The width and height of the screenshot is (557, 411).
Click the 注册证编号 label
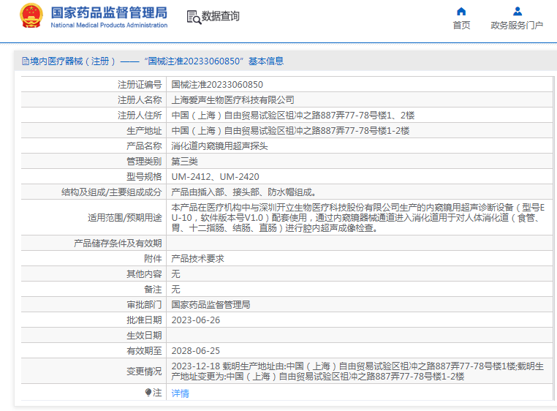(140, 85)
